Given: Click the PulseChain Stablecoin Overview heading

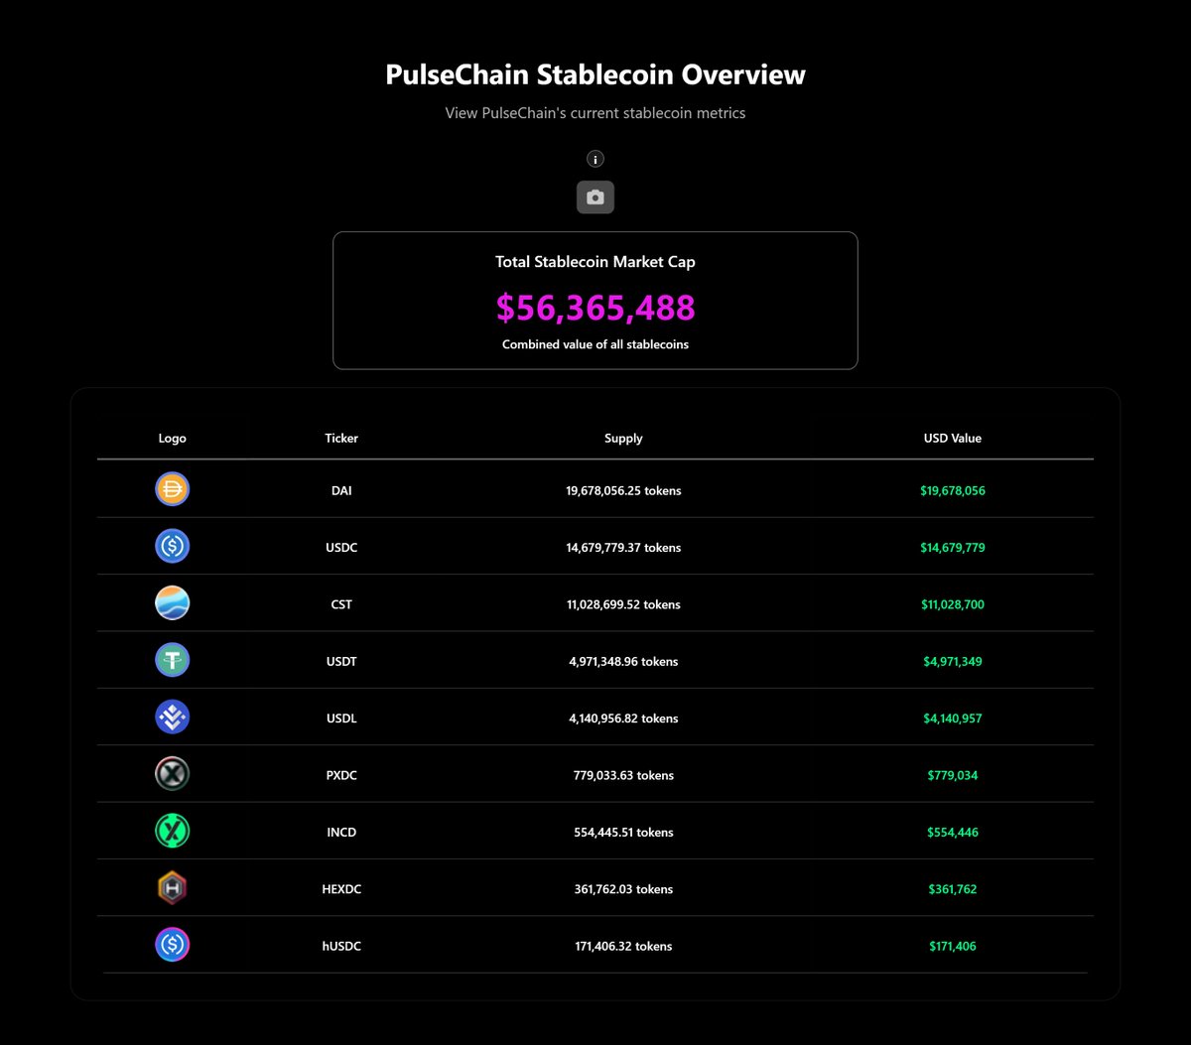Looking at the screenshot, I should coord(595,74).
